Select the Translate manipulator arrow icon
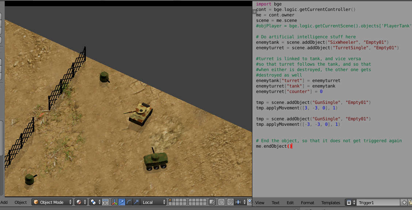This screenshot has height=210, width=412. [x=122, y=202]
